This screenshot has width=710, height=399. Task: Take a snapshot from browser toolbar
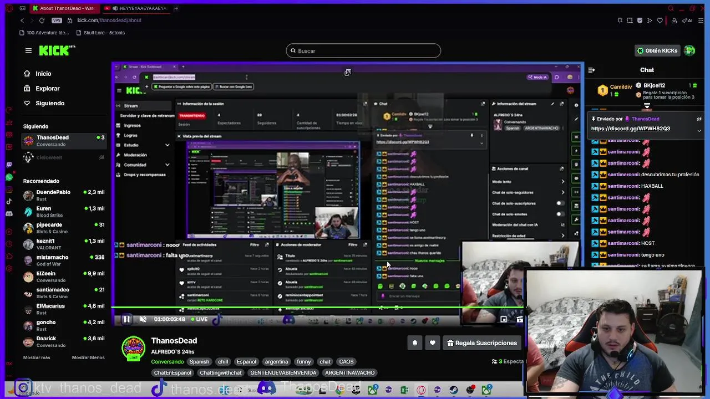630,21
